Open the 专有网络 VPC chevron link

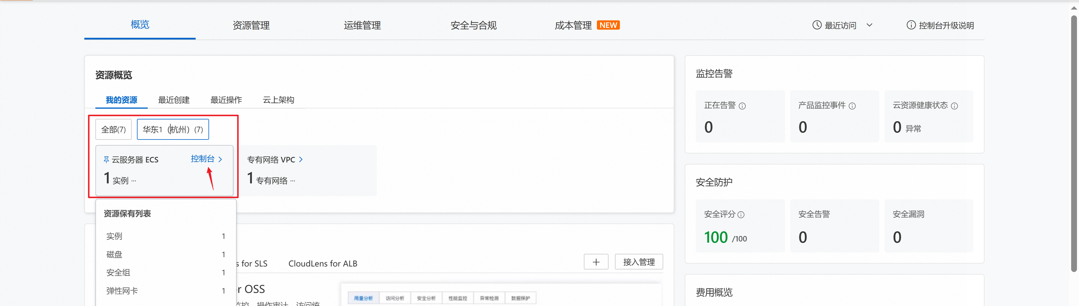click(301, 160)
